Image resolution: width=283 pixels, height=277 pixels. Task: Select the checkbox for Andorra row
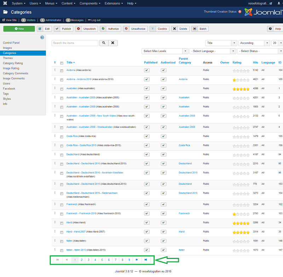click(x=62, y=70)
